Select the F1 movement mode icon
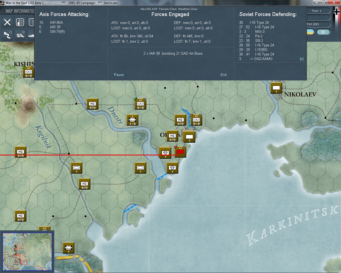Viewport: 341px width, 273px height. click(x=7, y=35)
